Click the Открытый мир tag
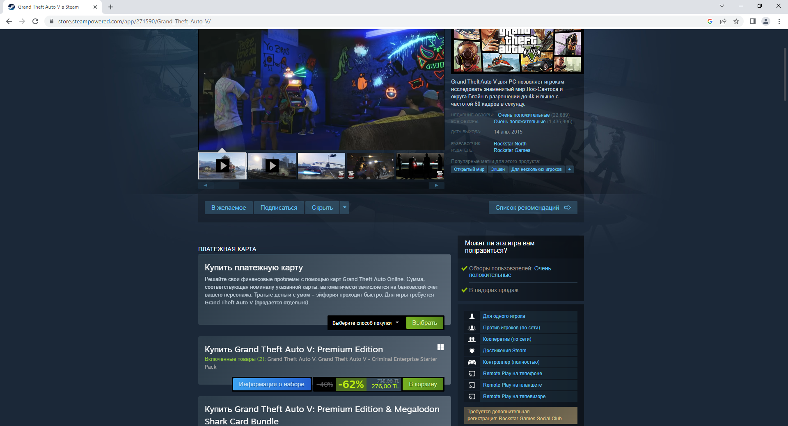Screen dimensions: 788x426 tap(469, 170)
